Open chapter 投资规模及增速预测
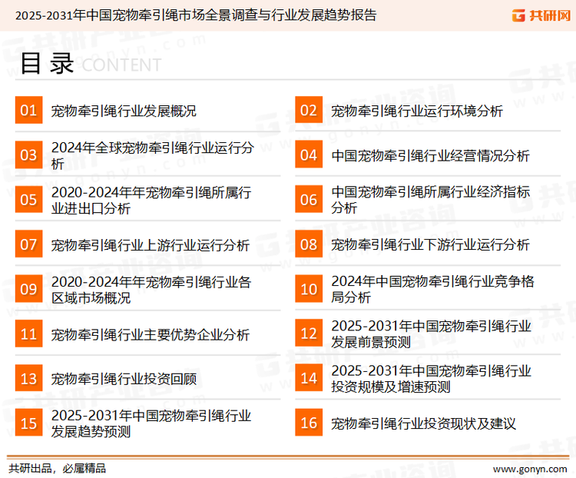 tap(432, 379)
